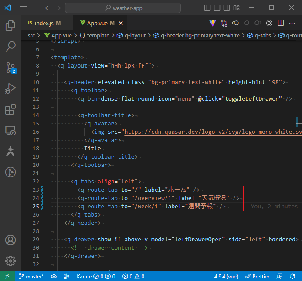The height and width of the screenshot is (281, 302).
Task: Open next revision circle-arrow icon
Action: [x=258, y=23]
